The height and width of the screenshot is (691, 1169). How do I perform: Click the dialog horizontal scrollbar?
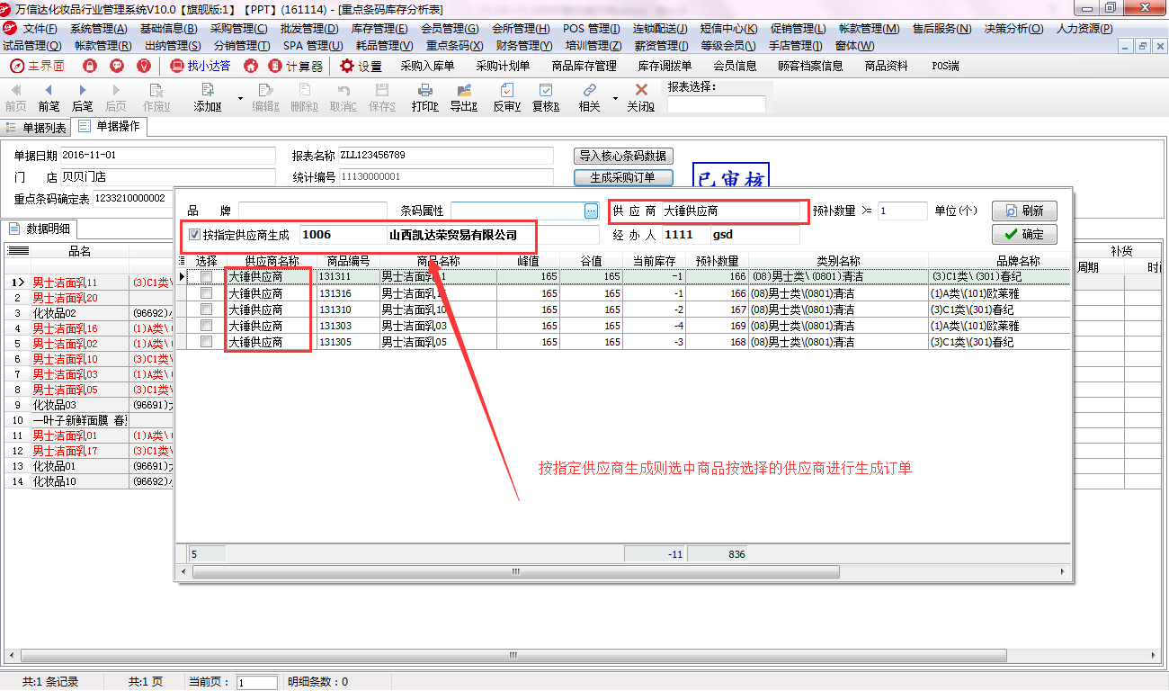(515, 571)
